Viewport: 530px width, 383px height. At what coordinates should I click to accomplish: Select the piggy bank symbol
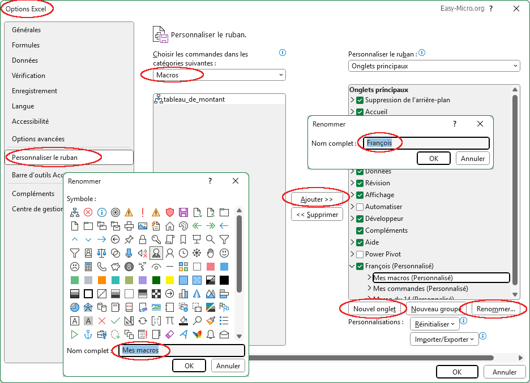115,267
